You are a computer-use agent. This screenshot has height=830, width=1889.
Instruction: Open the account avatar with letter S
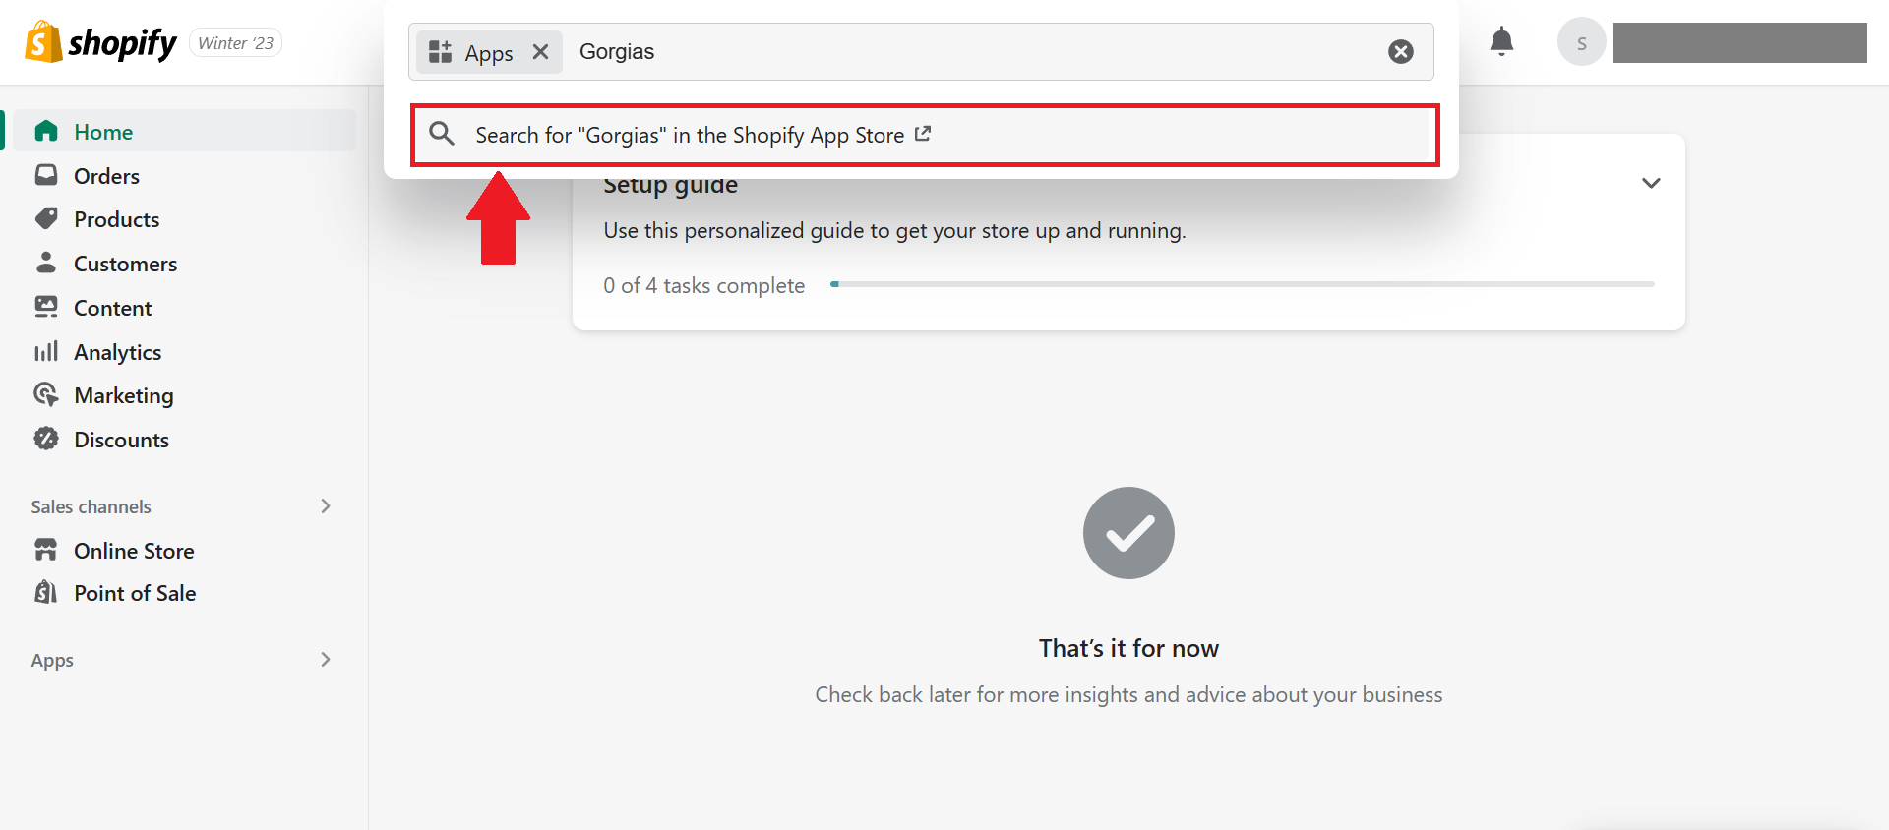coord(1581,42)
